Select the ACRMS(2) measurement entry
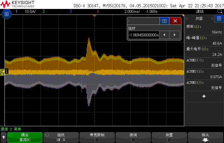This screenshot has height=143, width=224. (x=204, y=85)
